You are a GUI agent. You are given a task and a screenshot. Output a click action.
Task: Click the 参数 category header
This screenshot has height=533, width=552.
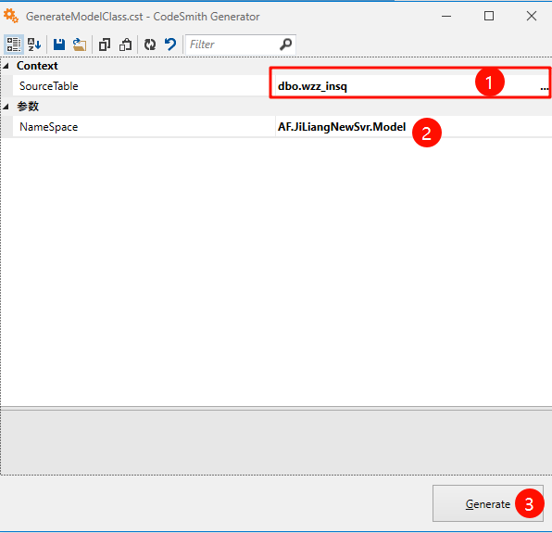28,107
